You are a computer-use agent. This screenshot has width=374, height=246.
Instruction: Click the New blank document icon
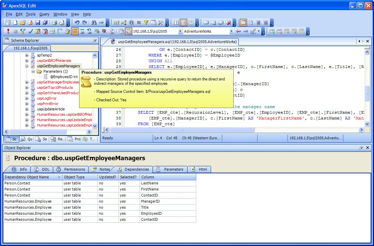(15, 23)
